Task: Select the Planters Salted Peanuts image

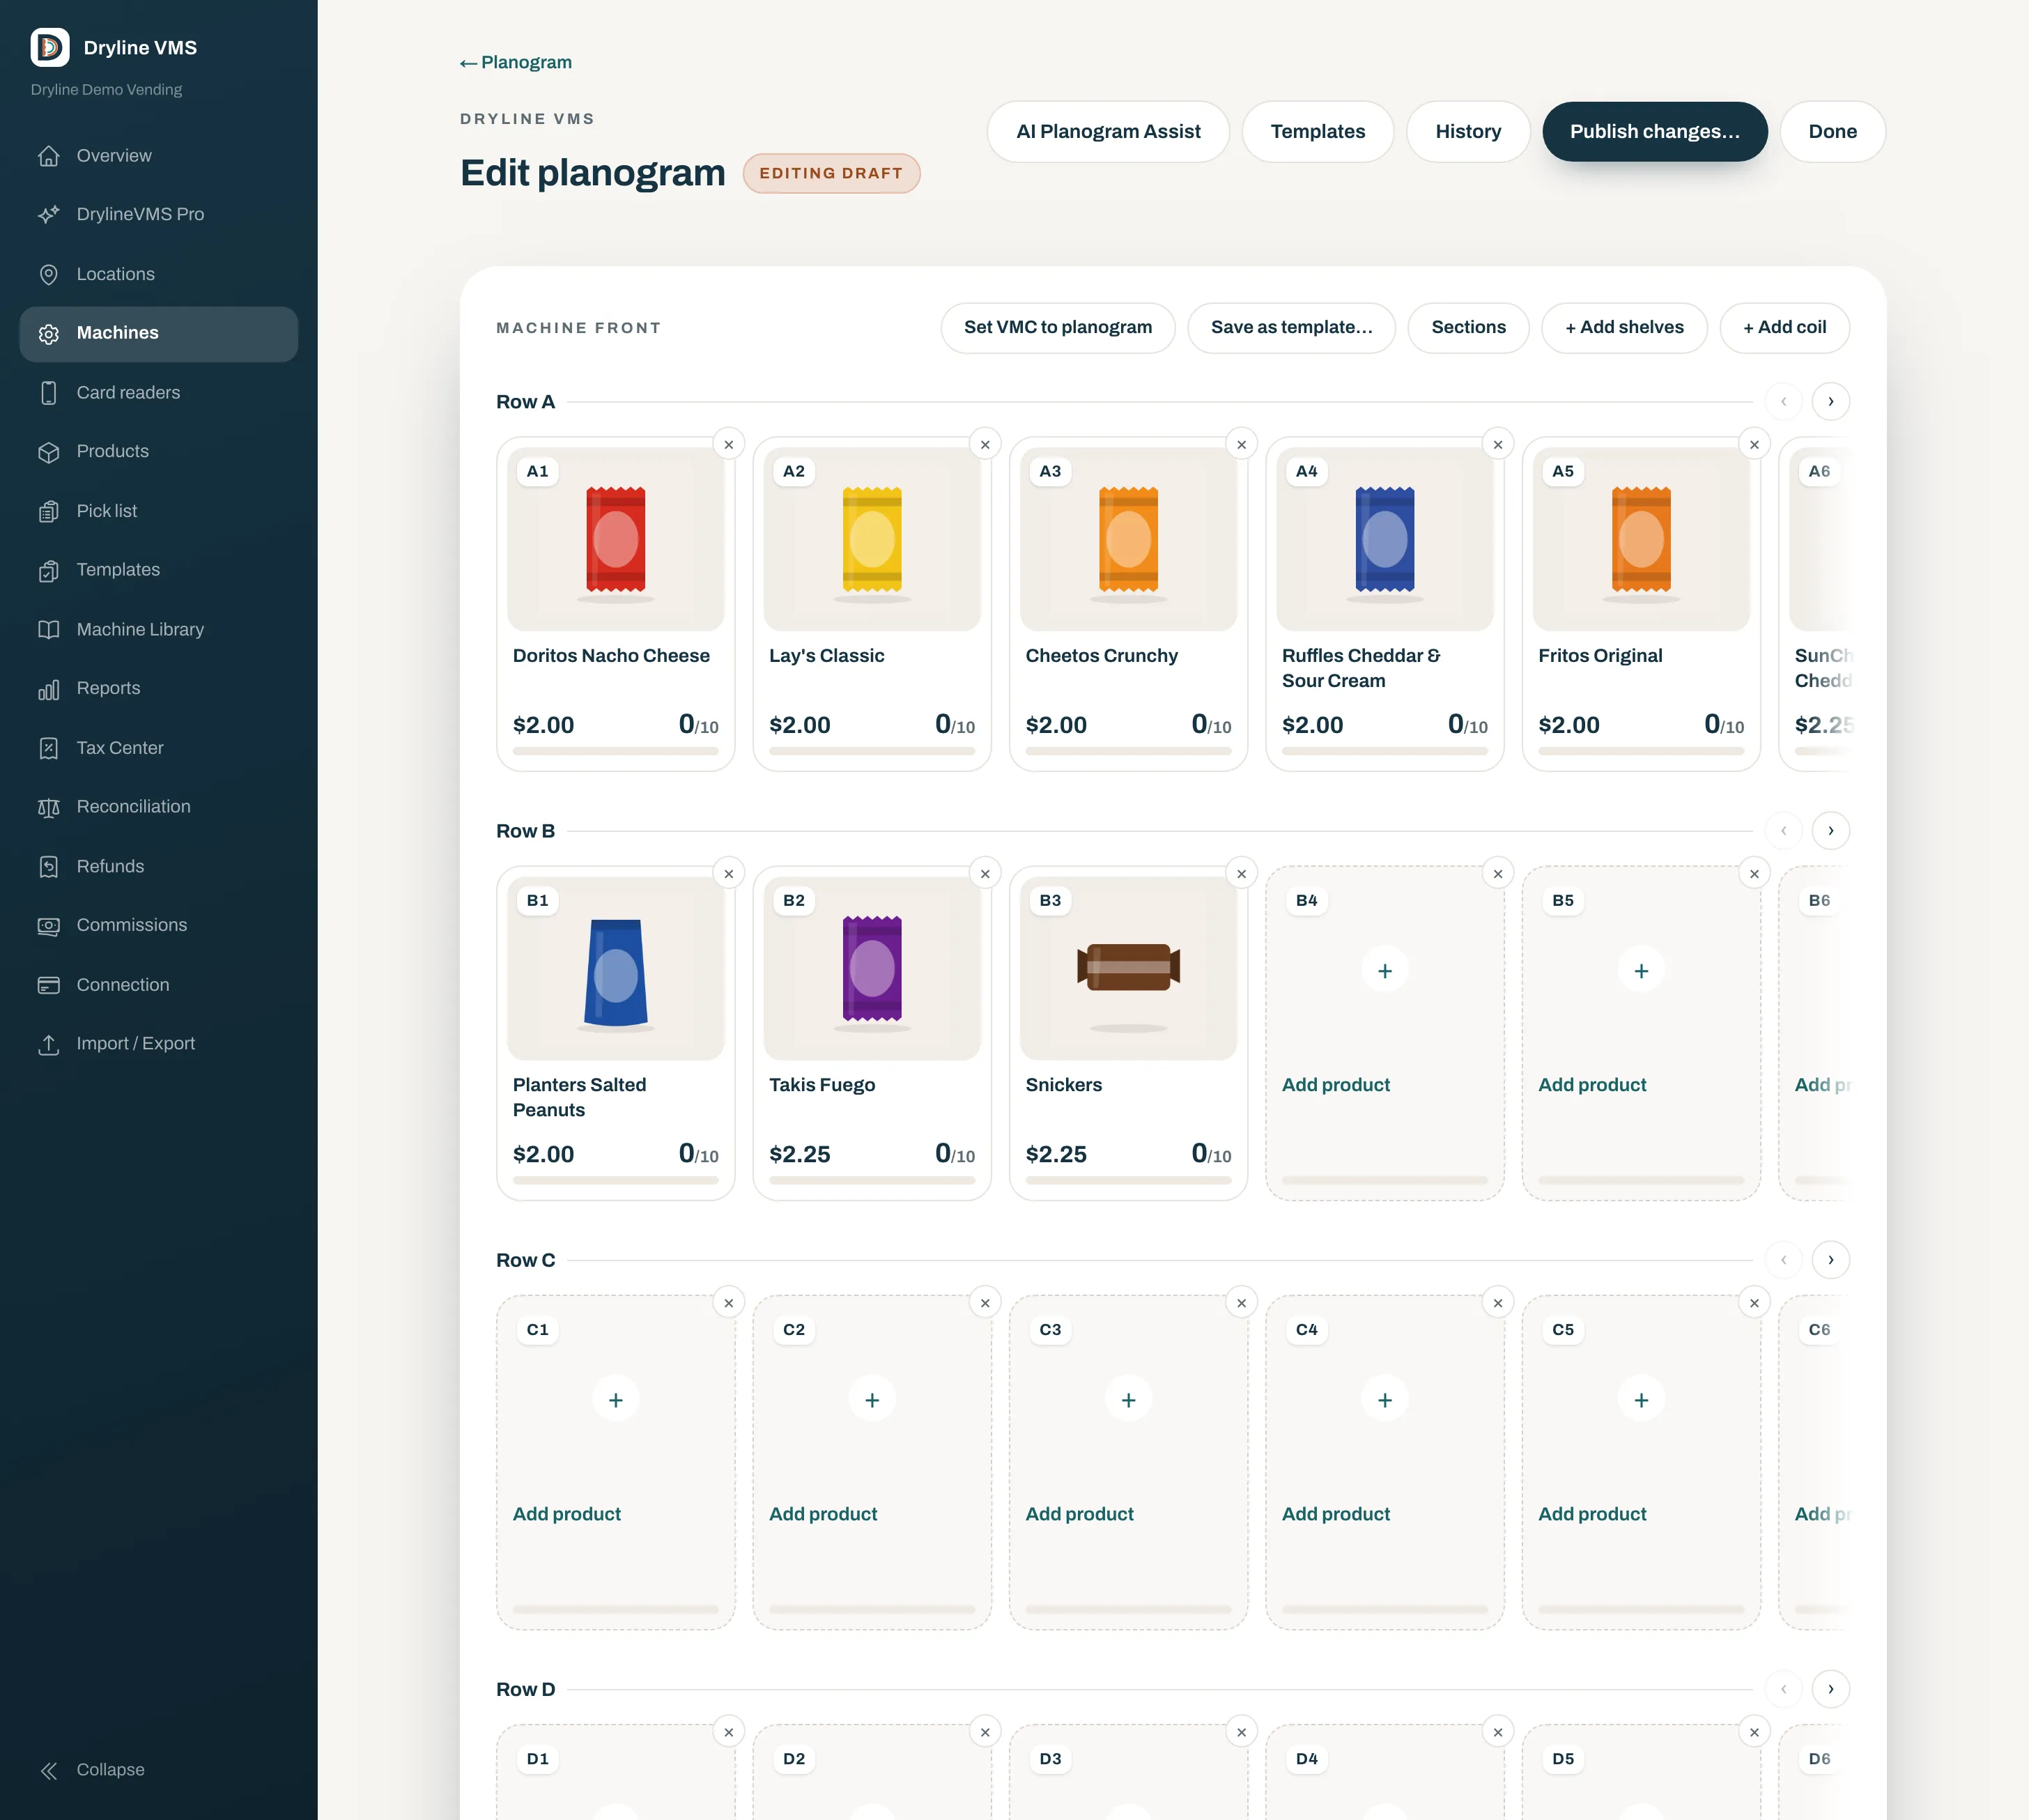Action: (615, 968)
